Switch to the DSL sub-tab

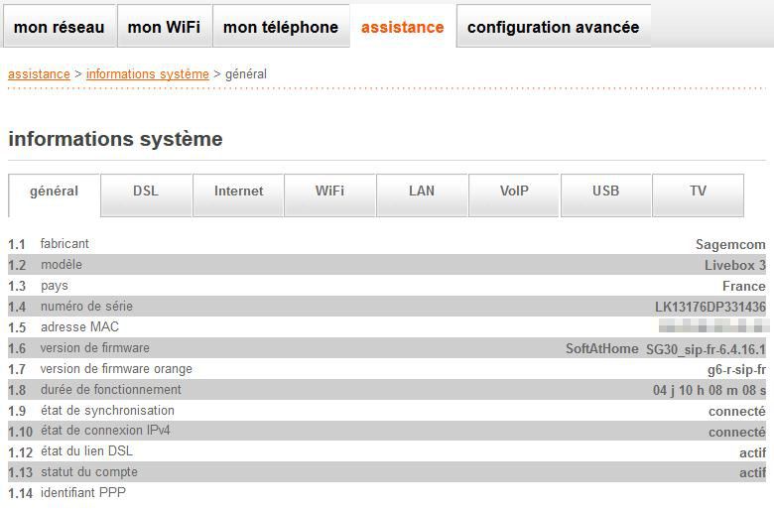pyautogui.click(x=146, y=191)
